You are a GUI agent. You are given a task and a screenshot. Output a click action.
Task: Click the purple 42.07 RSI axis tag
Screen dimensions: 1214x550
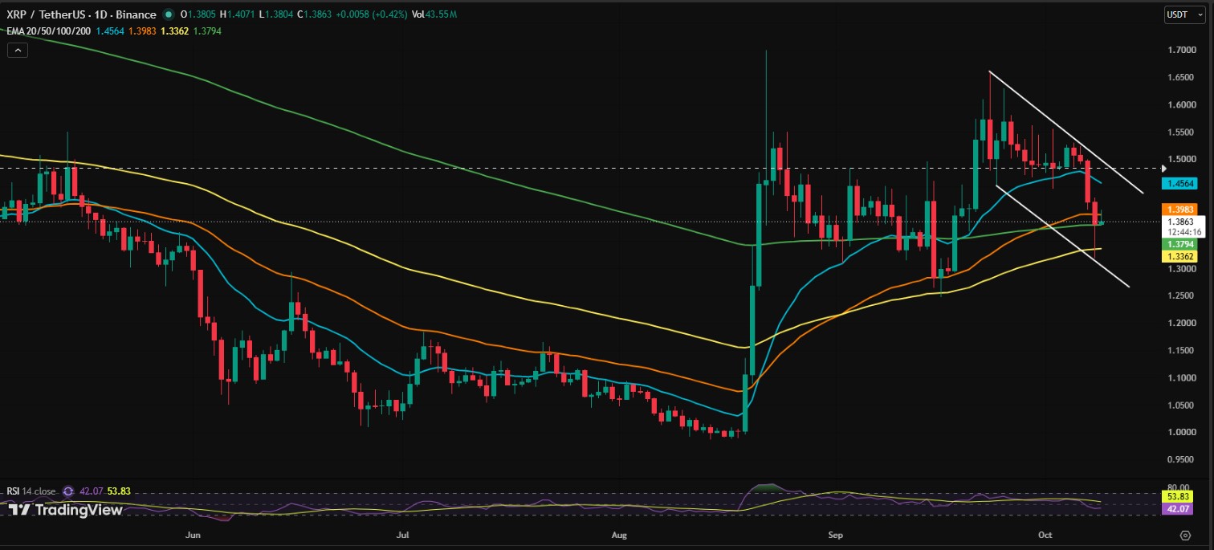1179,509
